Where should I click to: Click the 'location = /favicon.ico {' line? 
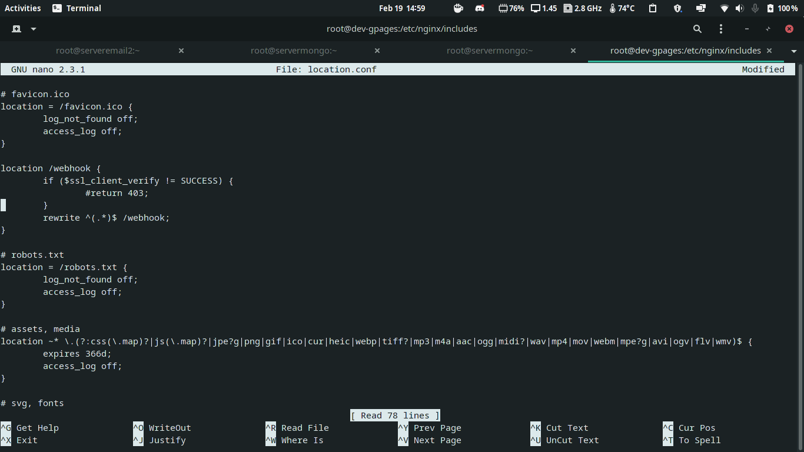[x=67, y=107]
